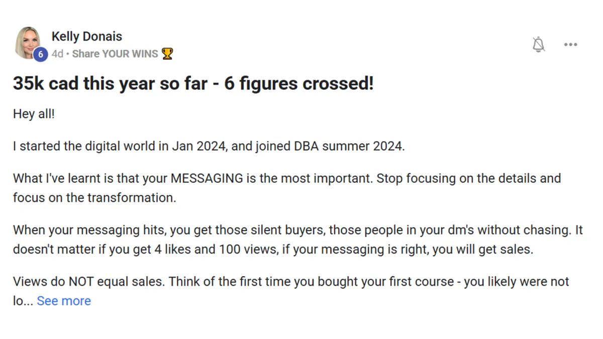Click the paragraph about joining DBA summer 2024
This screenshot has width=603, height=339.
pos(208,147)
